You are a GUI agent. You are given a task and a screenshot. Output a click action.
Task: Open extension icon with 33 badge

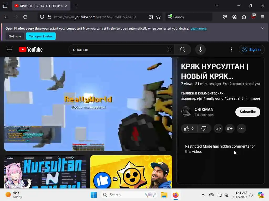coord(254,16)
